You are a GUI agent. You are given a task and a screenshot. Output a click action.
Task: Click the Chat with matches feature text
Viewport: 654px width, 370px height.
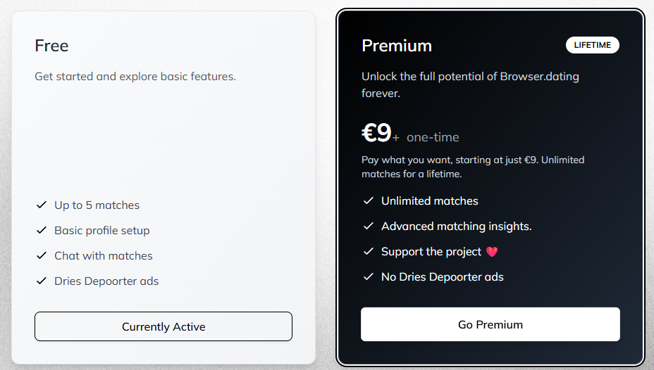pos(104,255)
